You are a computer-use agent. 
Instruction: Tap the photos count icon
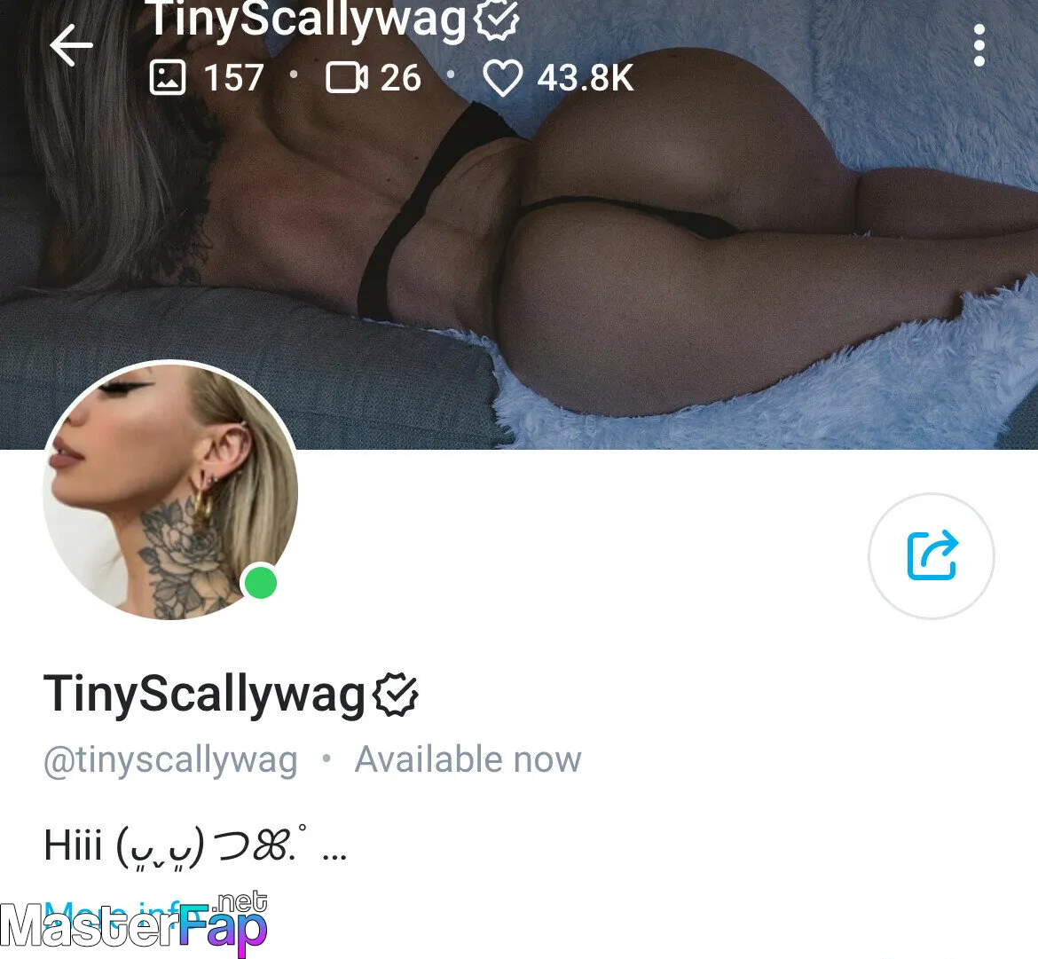tap(168, 77)
